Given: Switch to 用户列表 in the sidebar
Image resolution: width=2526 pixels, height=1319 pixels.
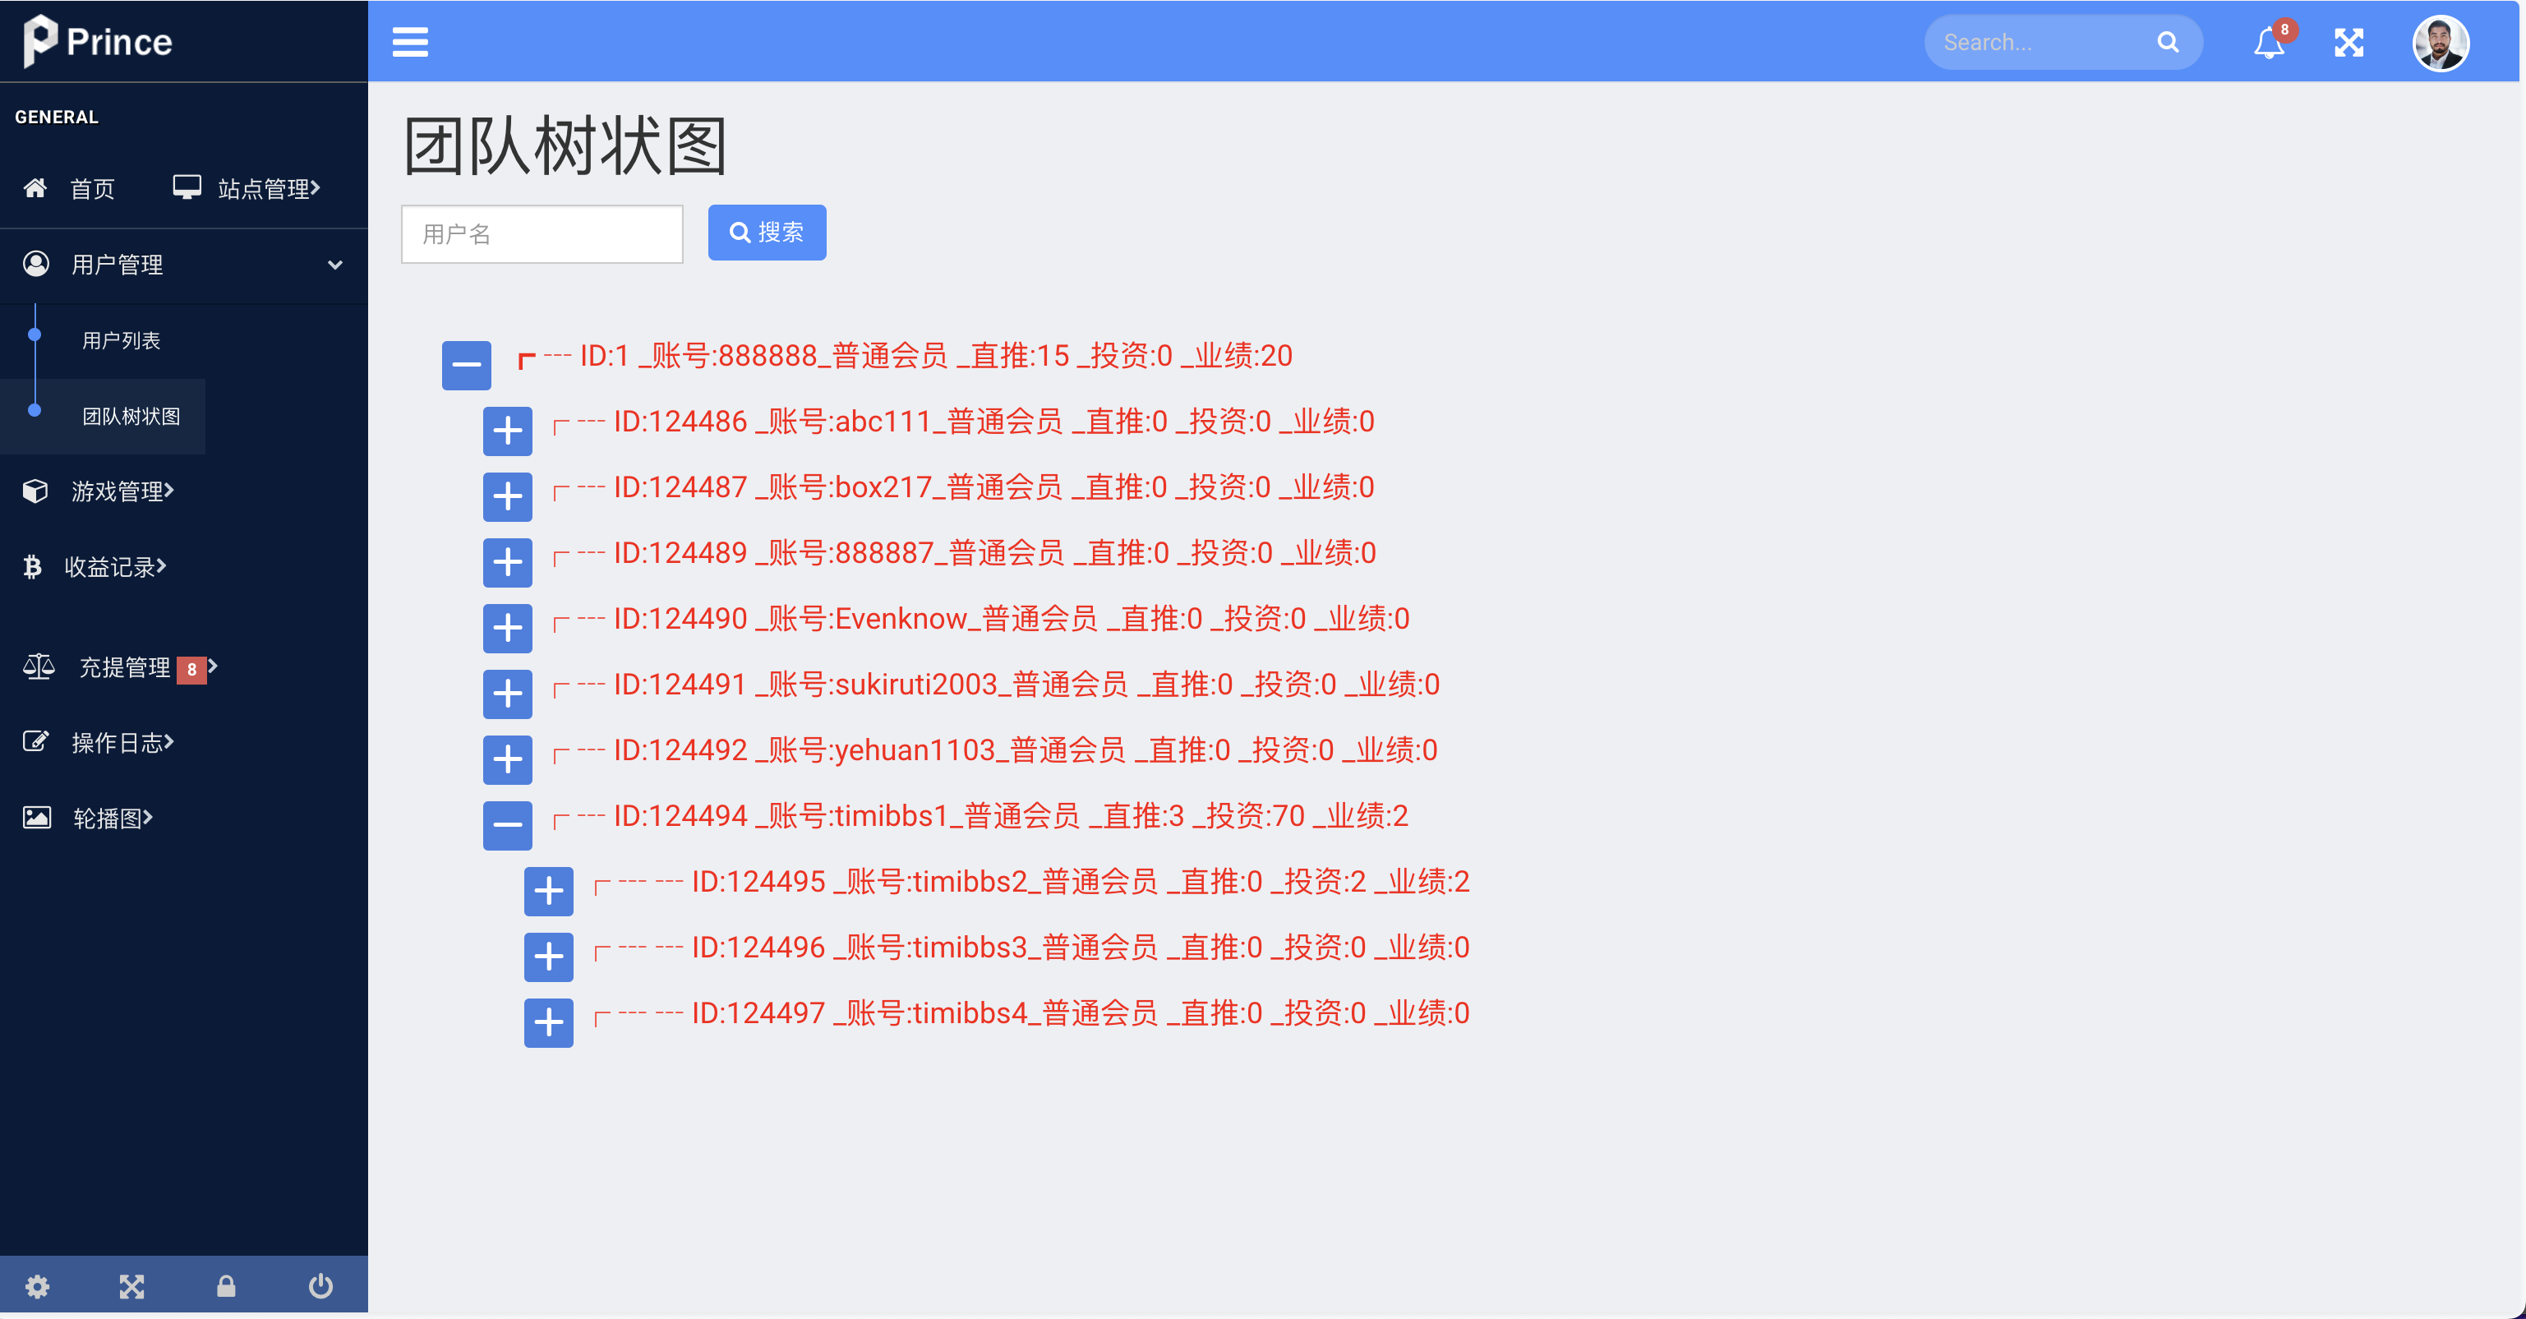Looking at the screenshot, I should [x=122, y=339].
